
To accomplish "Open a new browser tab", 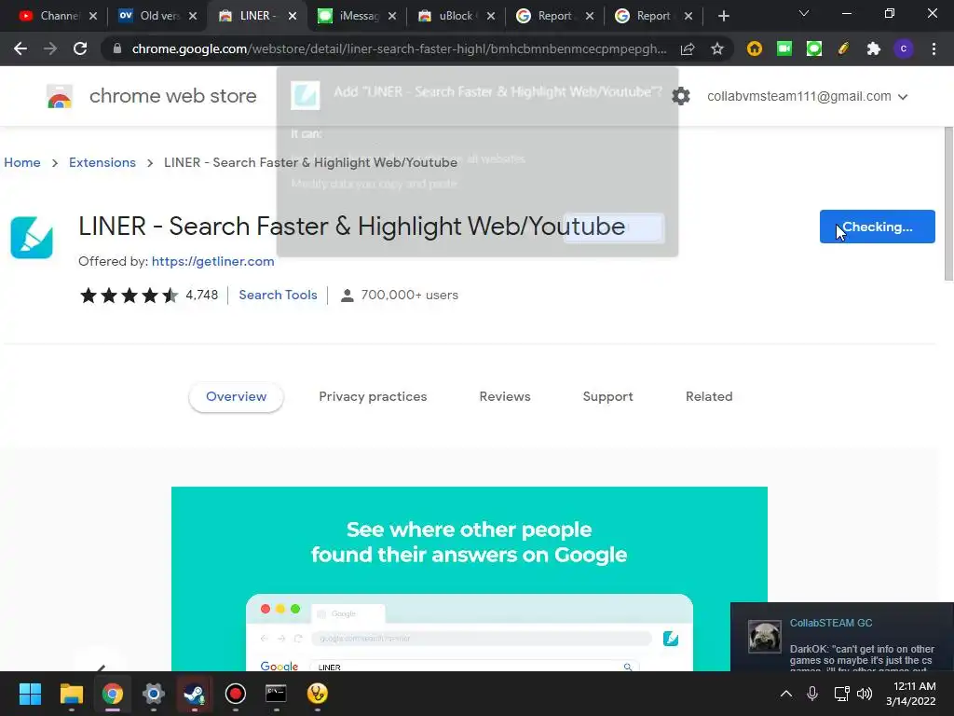I will pos(723,16).
